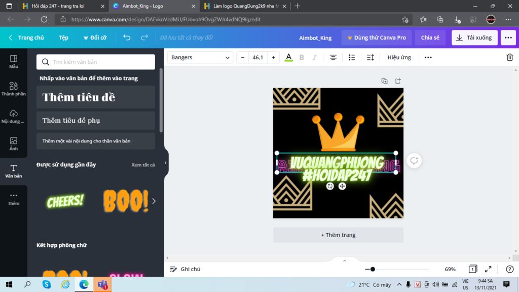This screenshot has width=519, height=292.
Task: Change text alignment
Action: click(x=333, y=57)
